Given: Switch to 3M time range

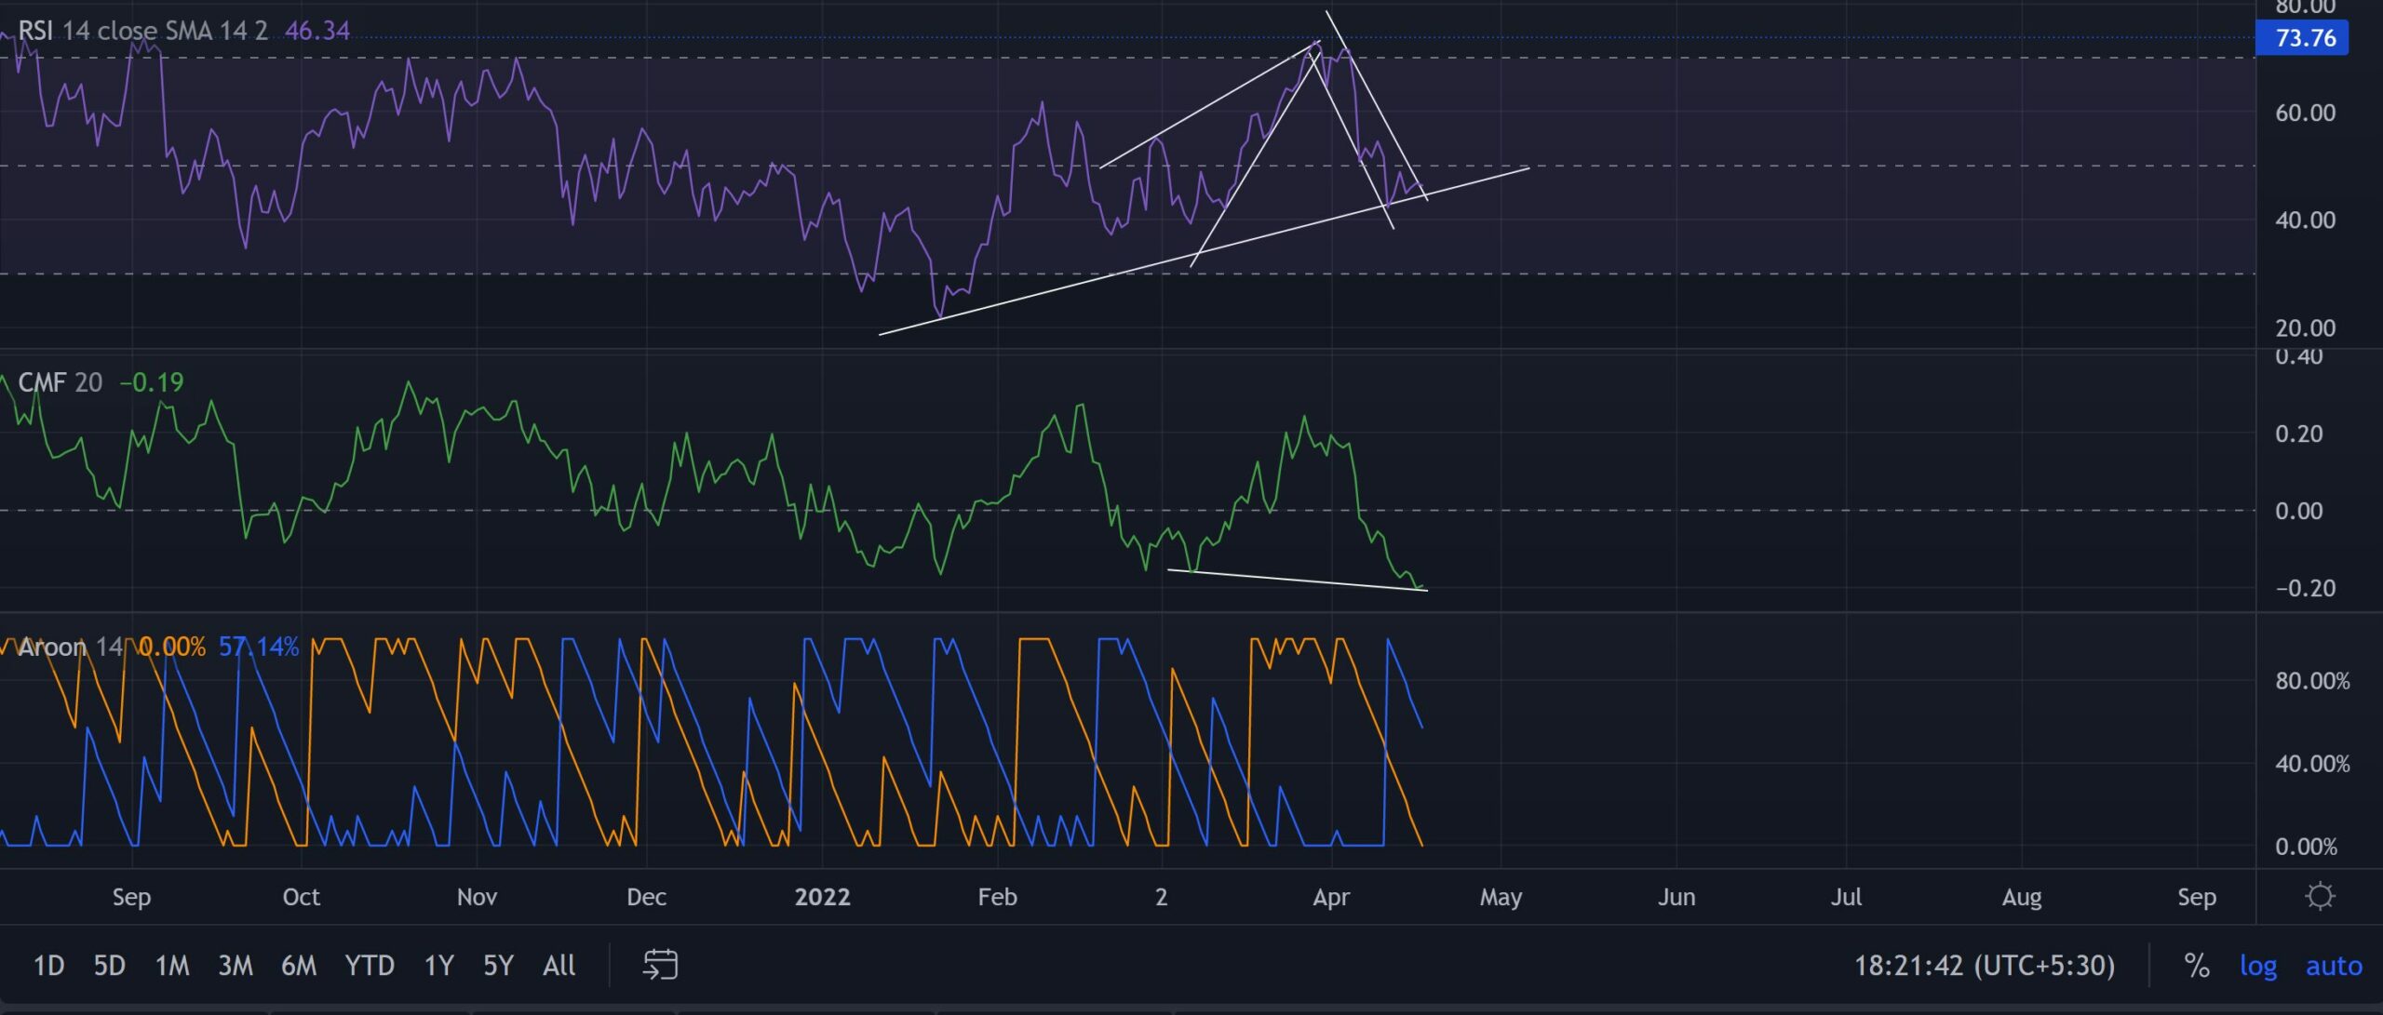Looking at the screenshot, I should pos(236,966).
